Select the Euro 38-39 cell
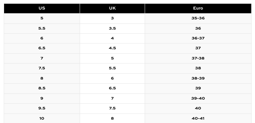The image size is (255, 123). [198, 78]
